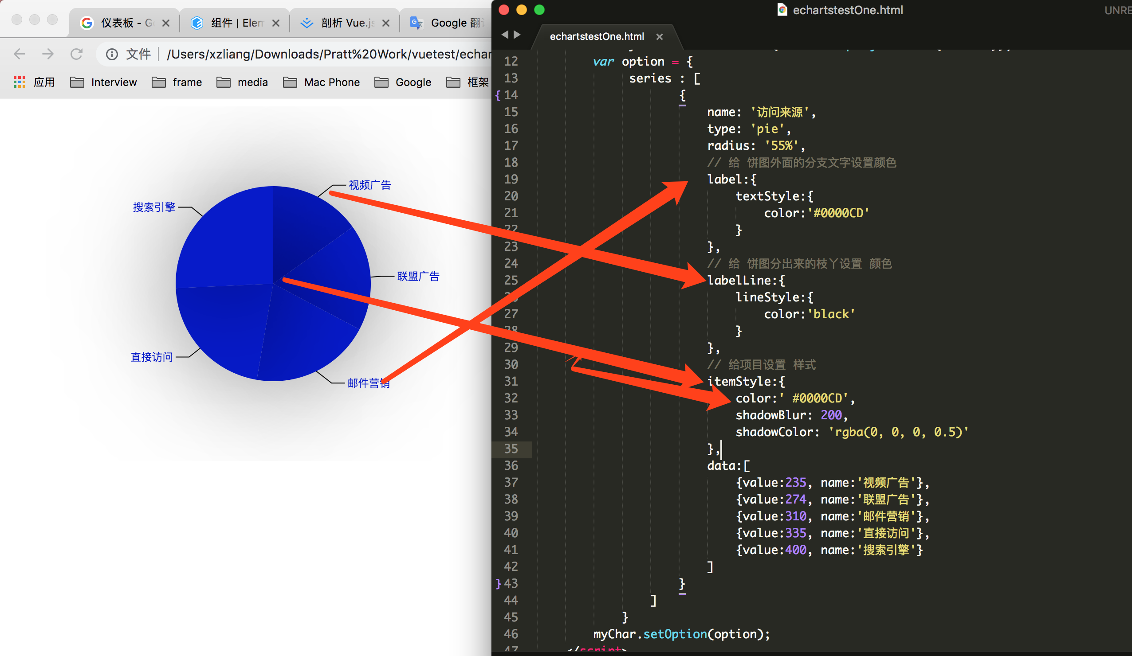The height and width of the screenshot is (656, 1132).
Task: Open the Apps grid icon in bookmarks bar
Action: pyautogui.click(x=20, y=82)
